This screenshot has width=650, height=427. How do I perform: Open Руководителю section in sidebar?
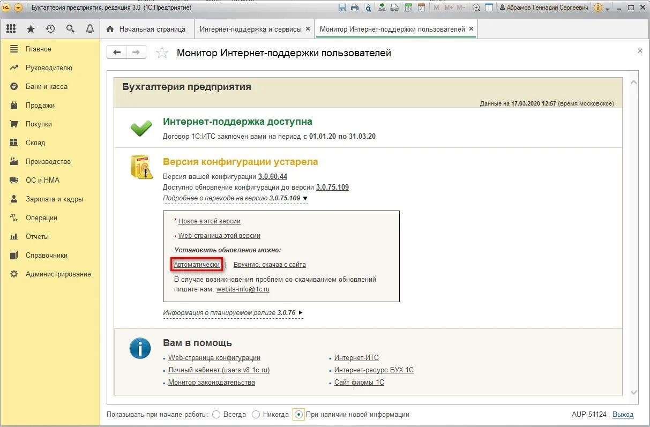[x=50, y=68]
